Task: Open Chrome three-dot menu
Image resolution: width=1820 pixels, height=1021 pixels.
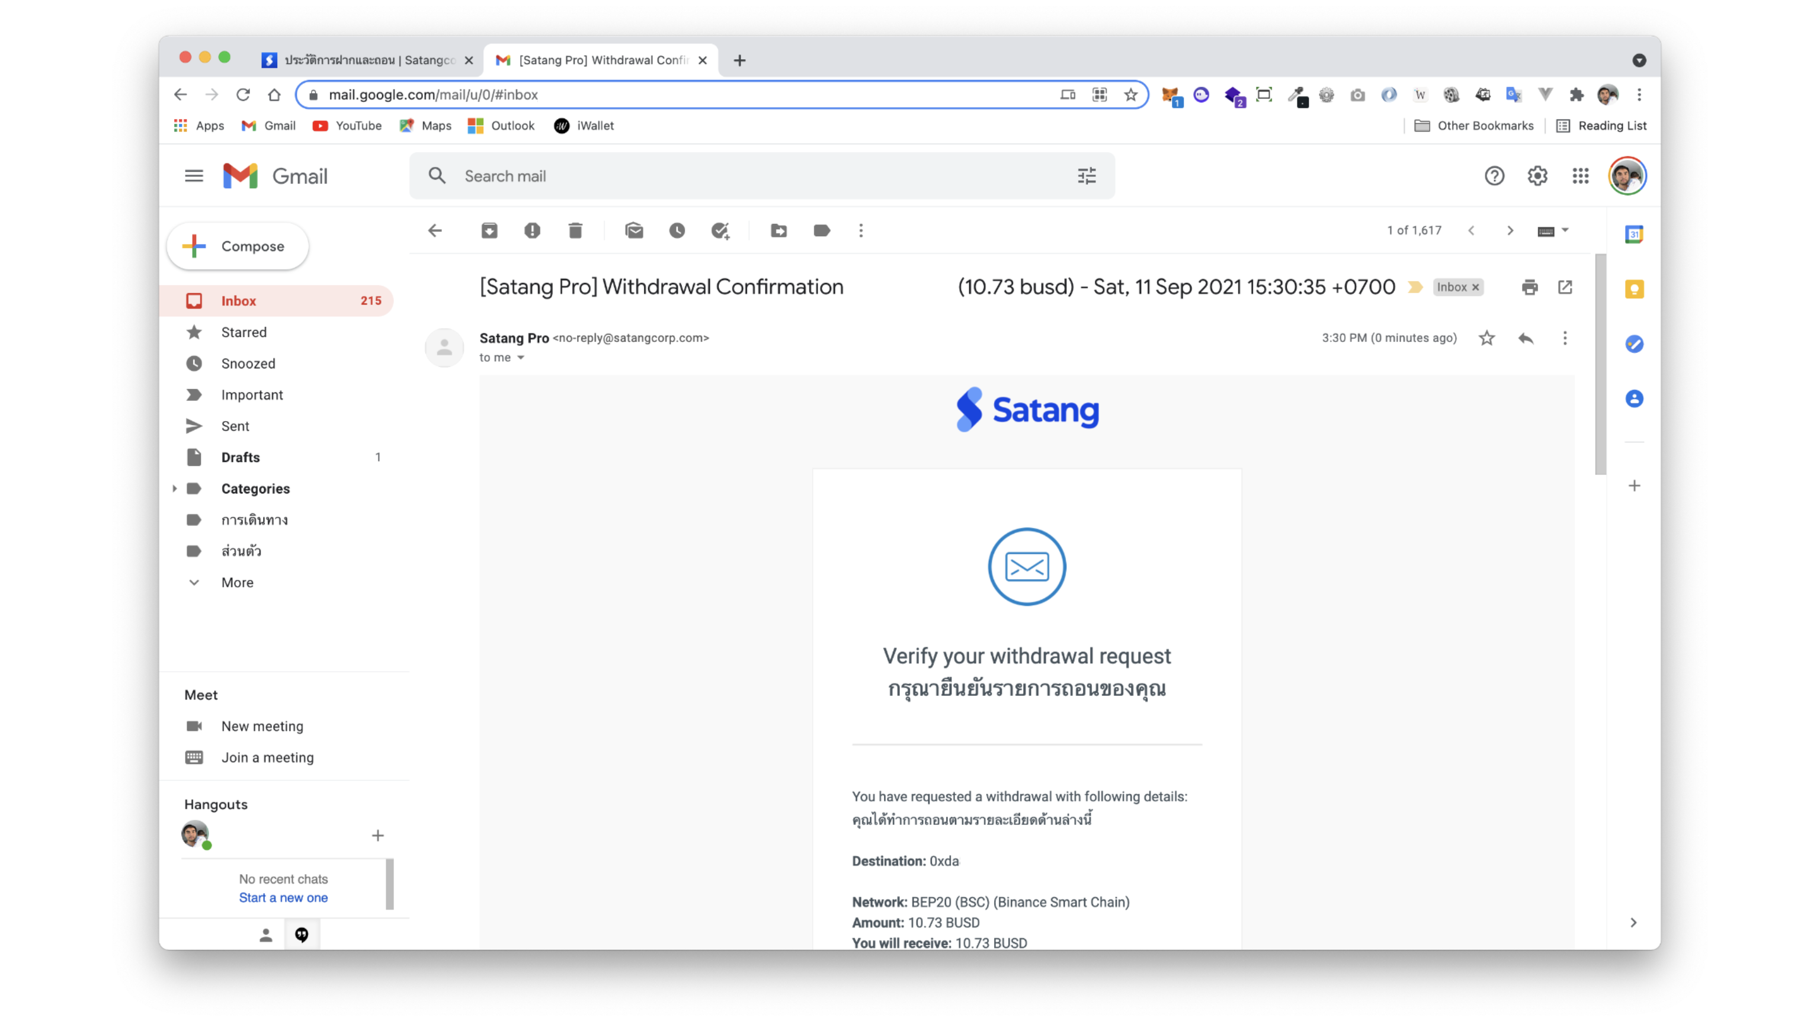Action: [1640, 95]
